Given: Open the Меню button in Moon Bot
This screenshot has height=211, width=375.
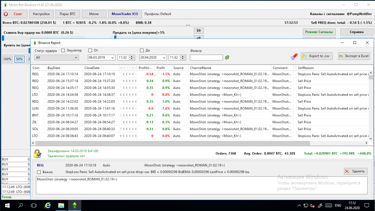Looking at the screenshot, I should click(94, 14).
